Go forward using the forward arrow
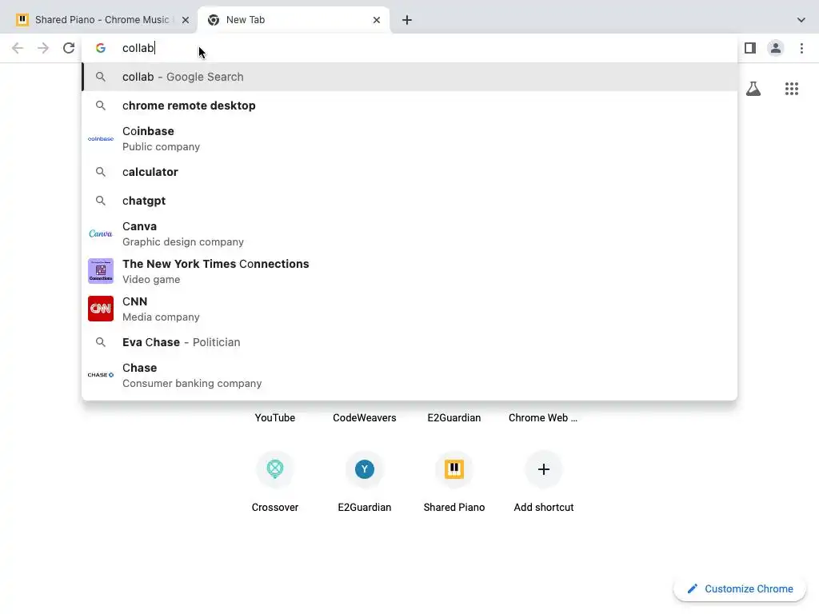 click(43, 48)
